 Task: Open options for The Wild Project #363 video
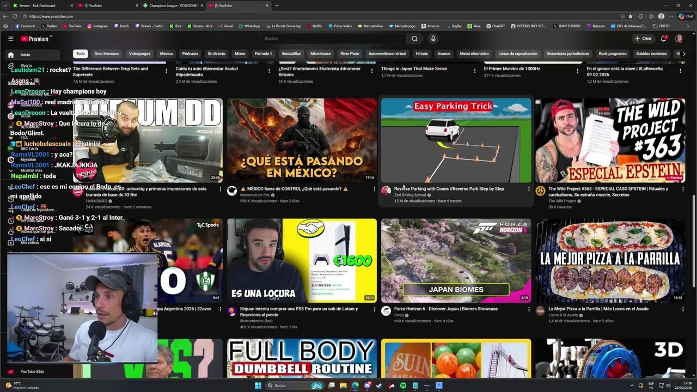click(683, 189)
